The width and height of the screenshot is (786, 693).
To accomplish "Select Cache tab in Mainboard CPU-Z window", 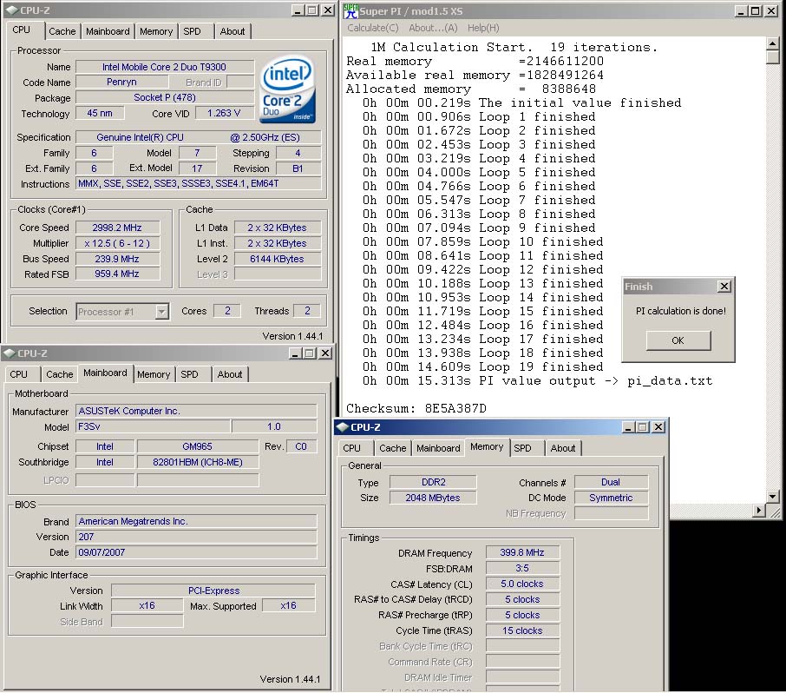I will click(60, 374).
